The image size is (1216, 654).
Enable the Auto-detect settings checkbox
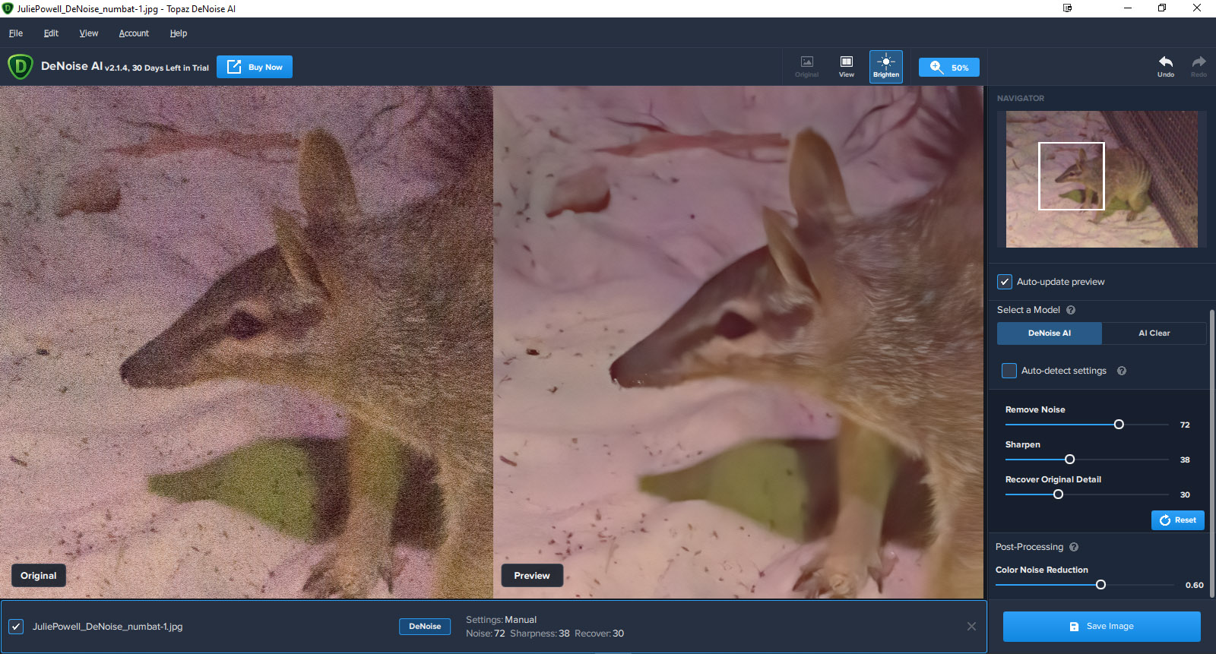point(1009,371)
